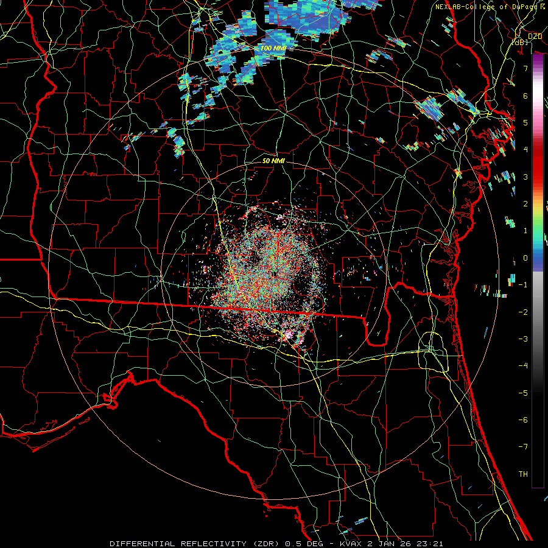
Task: Select the -5 value on color scale
Action: point(523,393)
